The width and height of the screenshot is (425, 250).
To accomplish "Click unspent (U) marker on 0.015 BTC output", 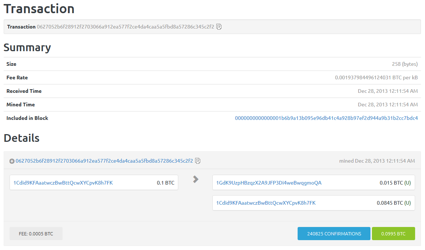I will coord(407,183).
